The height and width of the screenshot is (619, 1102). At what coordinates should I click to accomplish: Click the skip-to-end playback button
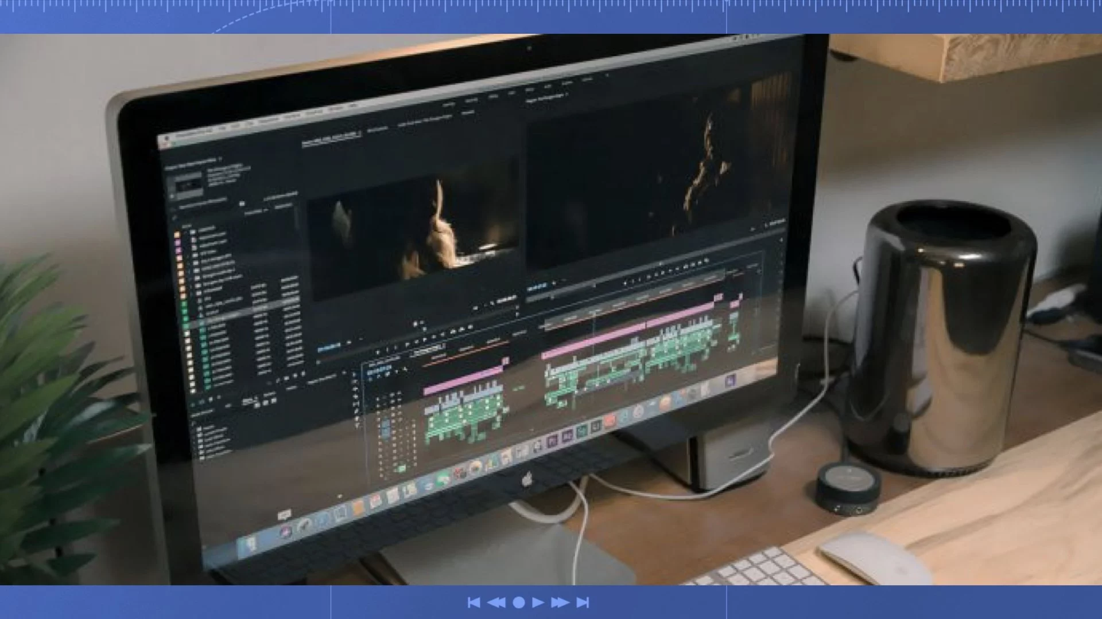pyautogui.click(x=583, y=602)
